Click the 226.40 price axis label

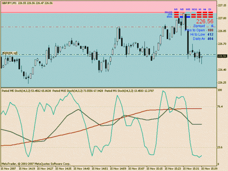click(222, 70)
